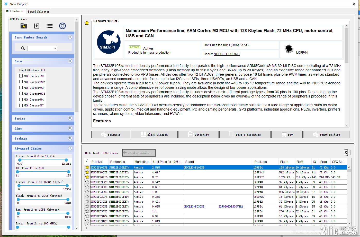Click Check/Uncheck All in the Core section

[x=32, y=70]
